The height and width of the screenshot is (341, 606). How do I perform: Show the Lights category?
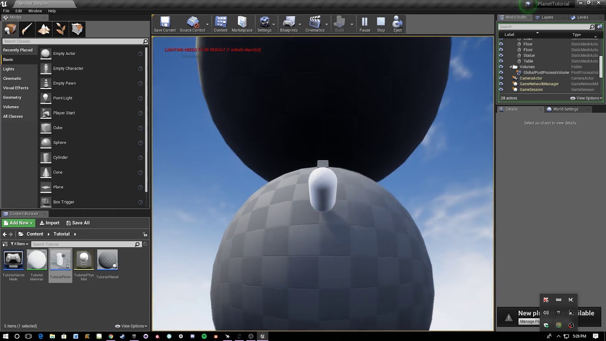click(x=9, y=69)
